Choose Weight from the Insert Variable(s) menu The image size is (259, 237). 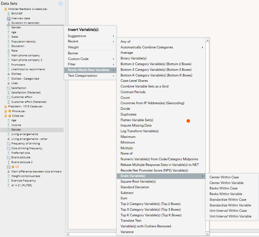click(x=90, y=47)
